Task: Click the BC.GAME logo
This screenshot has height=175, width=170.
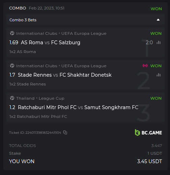Action: 148,132
